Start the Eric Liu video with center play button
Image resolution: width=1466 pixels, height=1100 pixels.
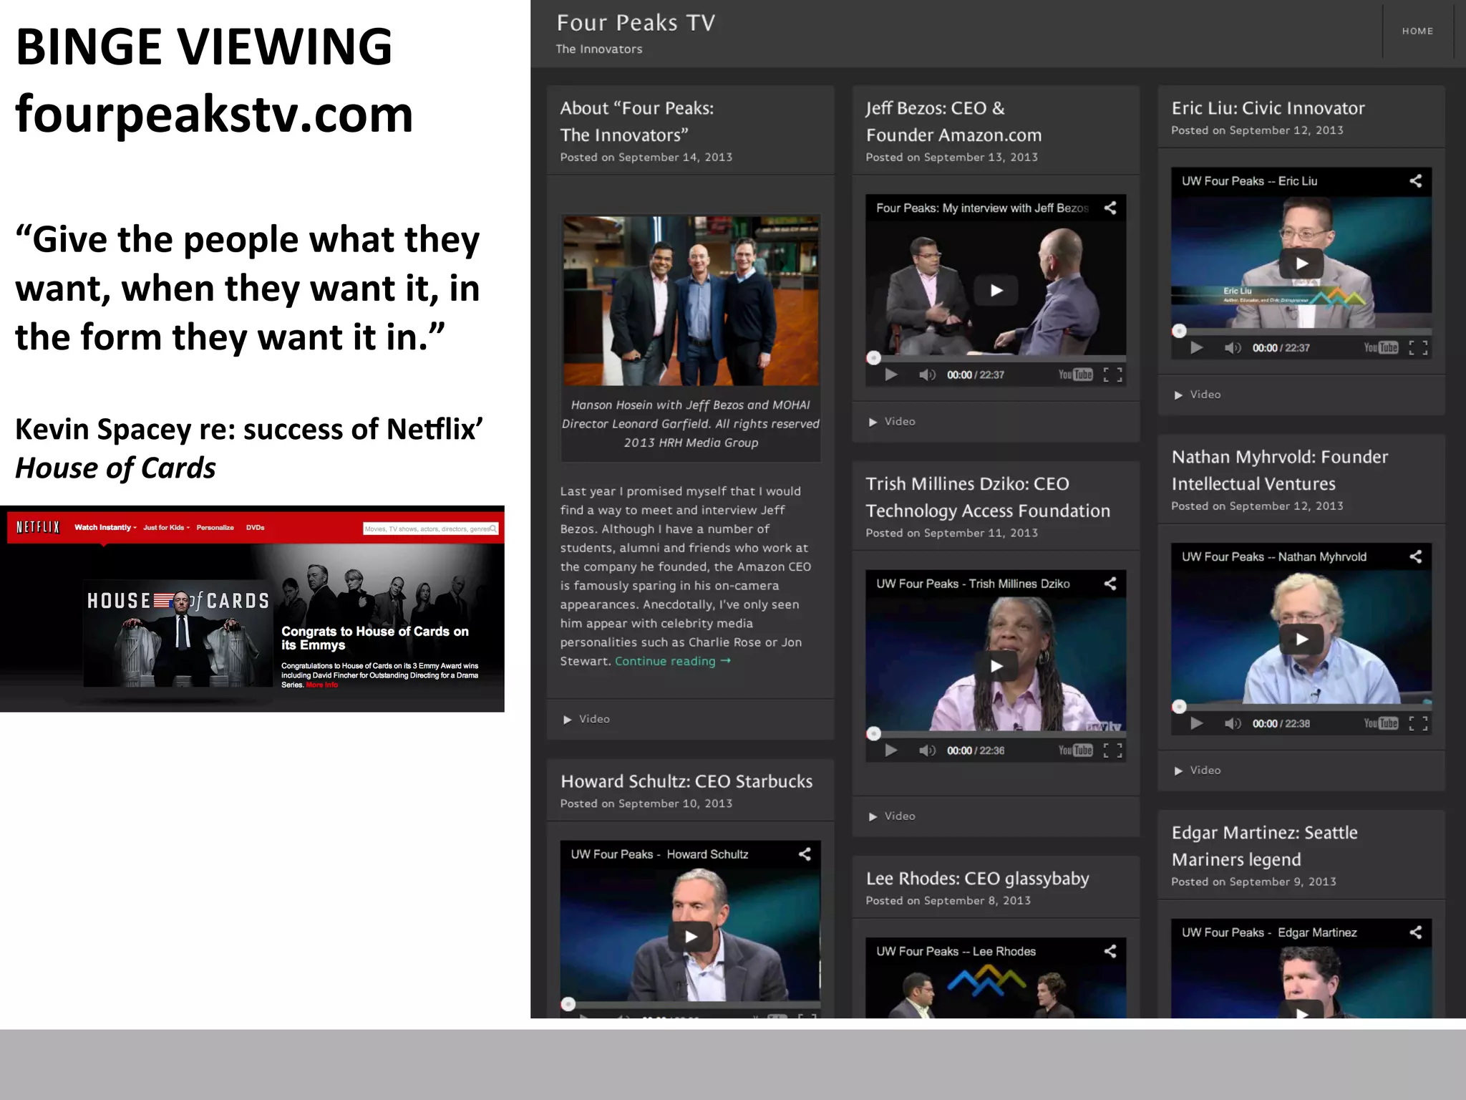coord(1301,263)
